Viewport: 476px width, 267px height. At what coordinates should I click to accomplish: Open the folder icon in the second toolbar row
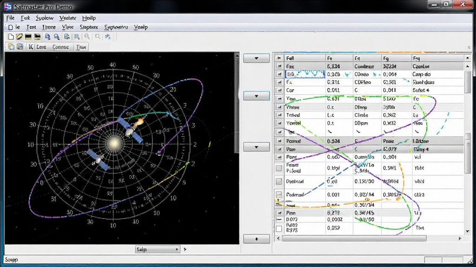click(11, 47)
